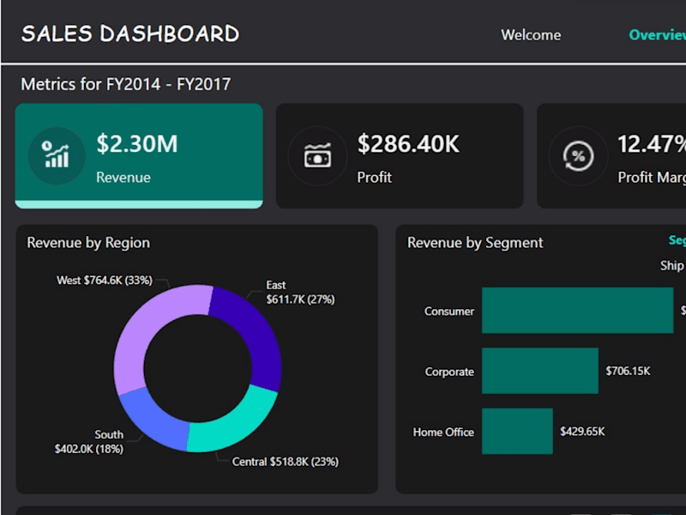Click the Corporate axis label
Image resolution: width=686 pixels, height=515 pixels.
point(449,372)
